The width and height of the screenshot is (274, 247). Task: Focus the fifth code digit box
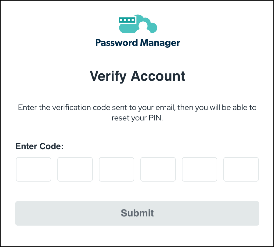(200, 169)
